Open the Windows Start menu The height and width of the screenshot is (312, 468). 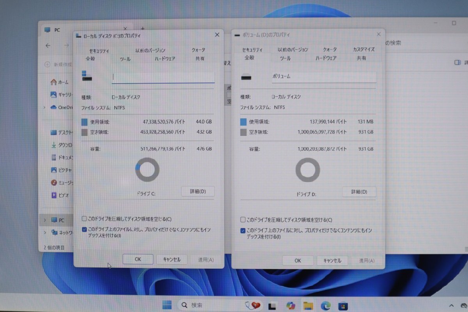[167, 305]
